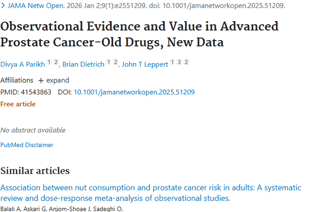Click the Similar articles heading
The image size is (319, 212).
[35, 171]
